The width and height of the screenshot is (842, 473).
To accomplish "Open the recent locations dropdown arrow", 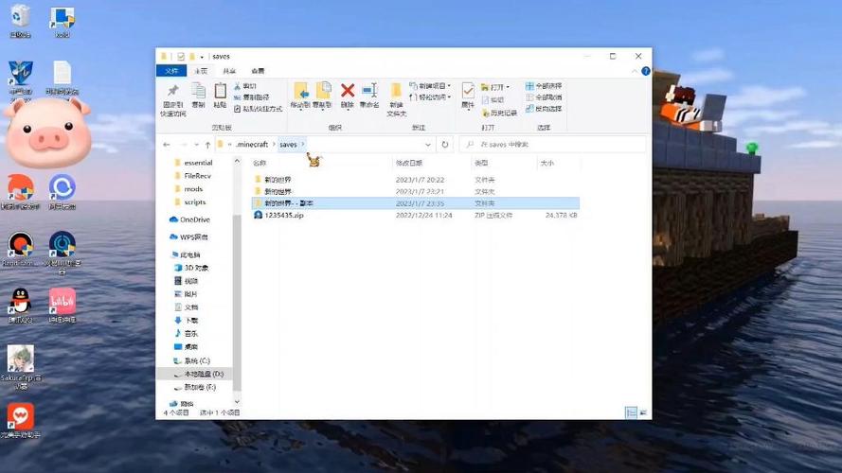I will click(197, 145).
